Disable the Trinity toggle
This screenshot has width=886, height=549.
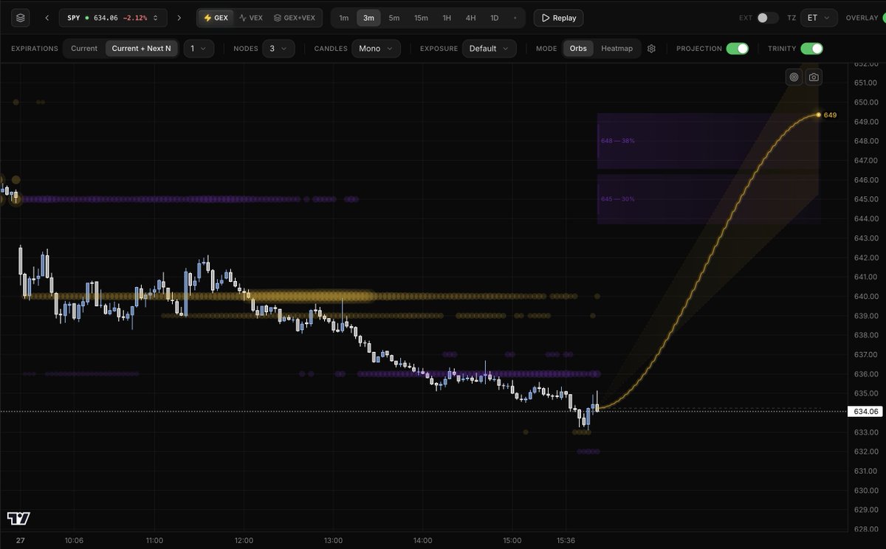tap(811, 49)
